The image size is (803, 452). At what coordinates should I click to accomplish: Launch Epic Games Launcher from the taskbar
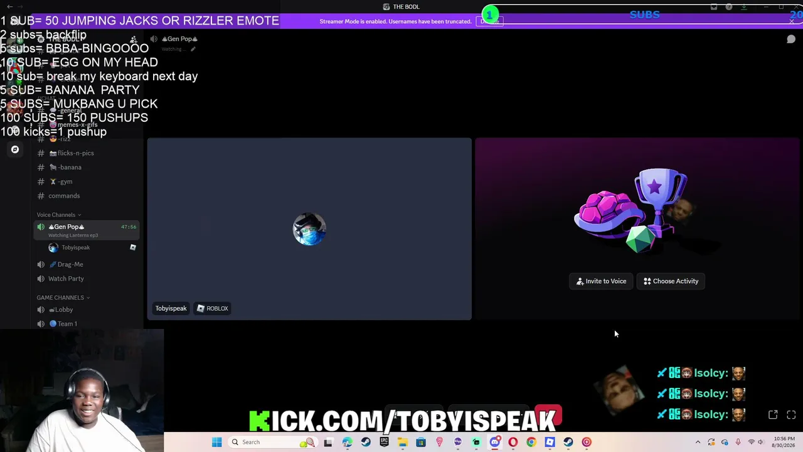384,442
